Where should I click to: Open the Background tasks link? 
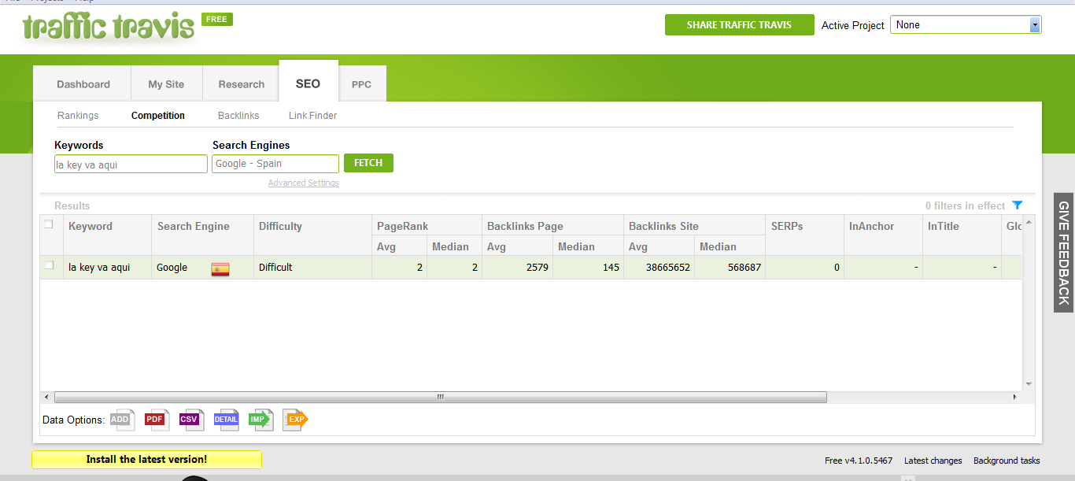(x=1007, y=461)
